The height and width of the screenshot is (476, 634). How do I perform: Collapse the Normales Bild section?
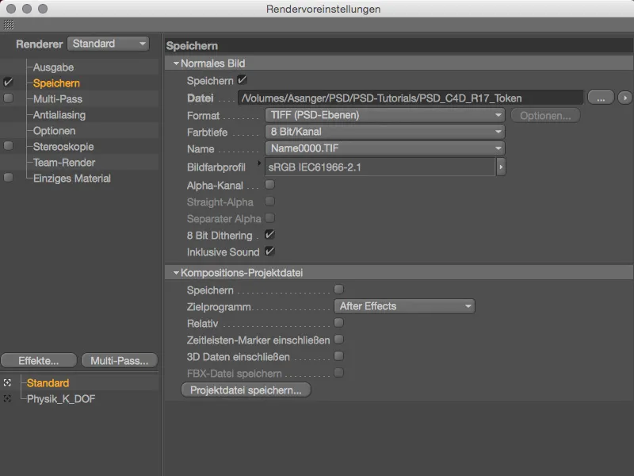pyautogui.click(x=176, y=63)
